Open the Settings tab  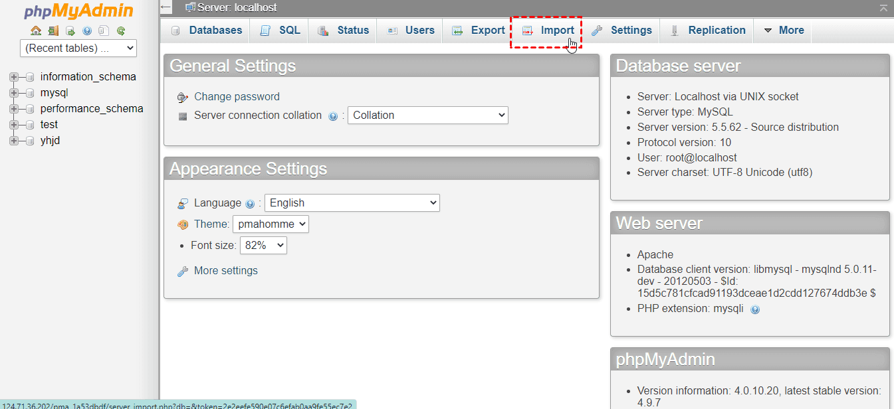pos(622,31)
